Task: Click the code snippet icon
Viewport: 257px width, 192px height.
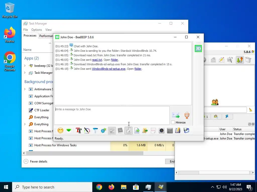Action: tap(153, 130)
